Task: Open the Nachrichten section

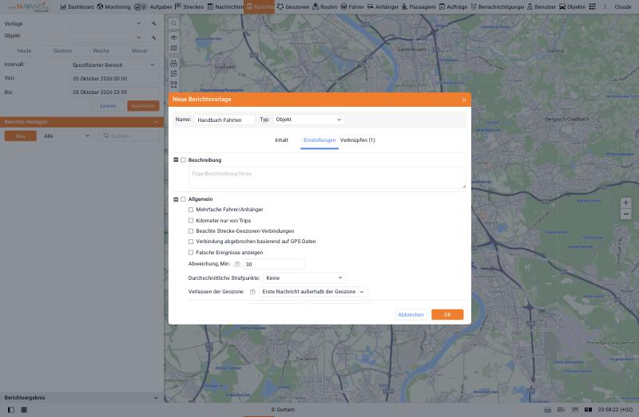Action: [225, 6]
